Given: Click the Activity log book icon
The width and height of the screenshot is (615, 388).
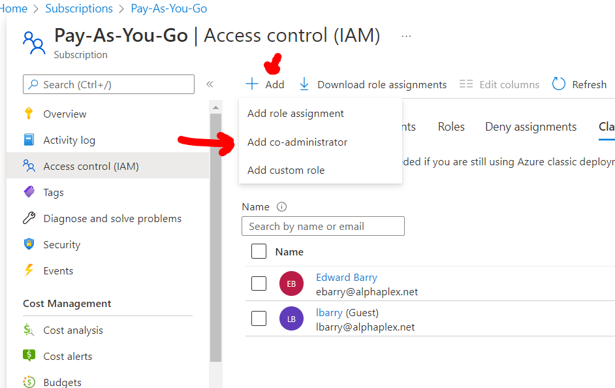Looking at the screenshot, I should pos(29,140).
